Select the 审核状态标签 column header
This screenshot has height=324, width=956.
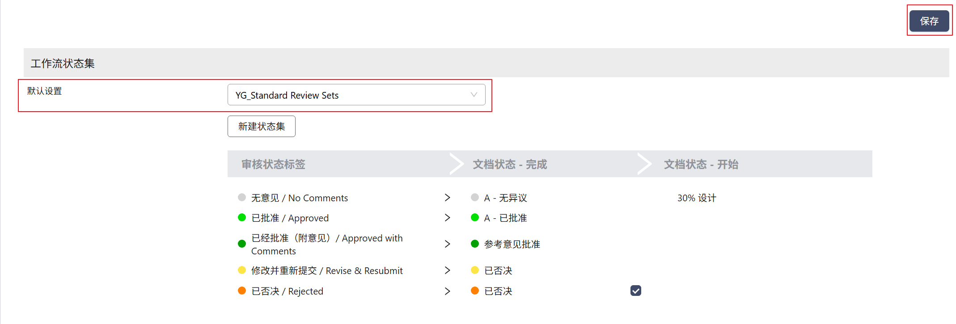click(273, 164)
